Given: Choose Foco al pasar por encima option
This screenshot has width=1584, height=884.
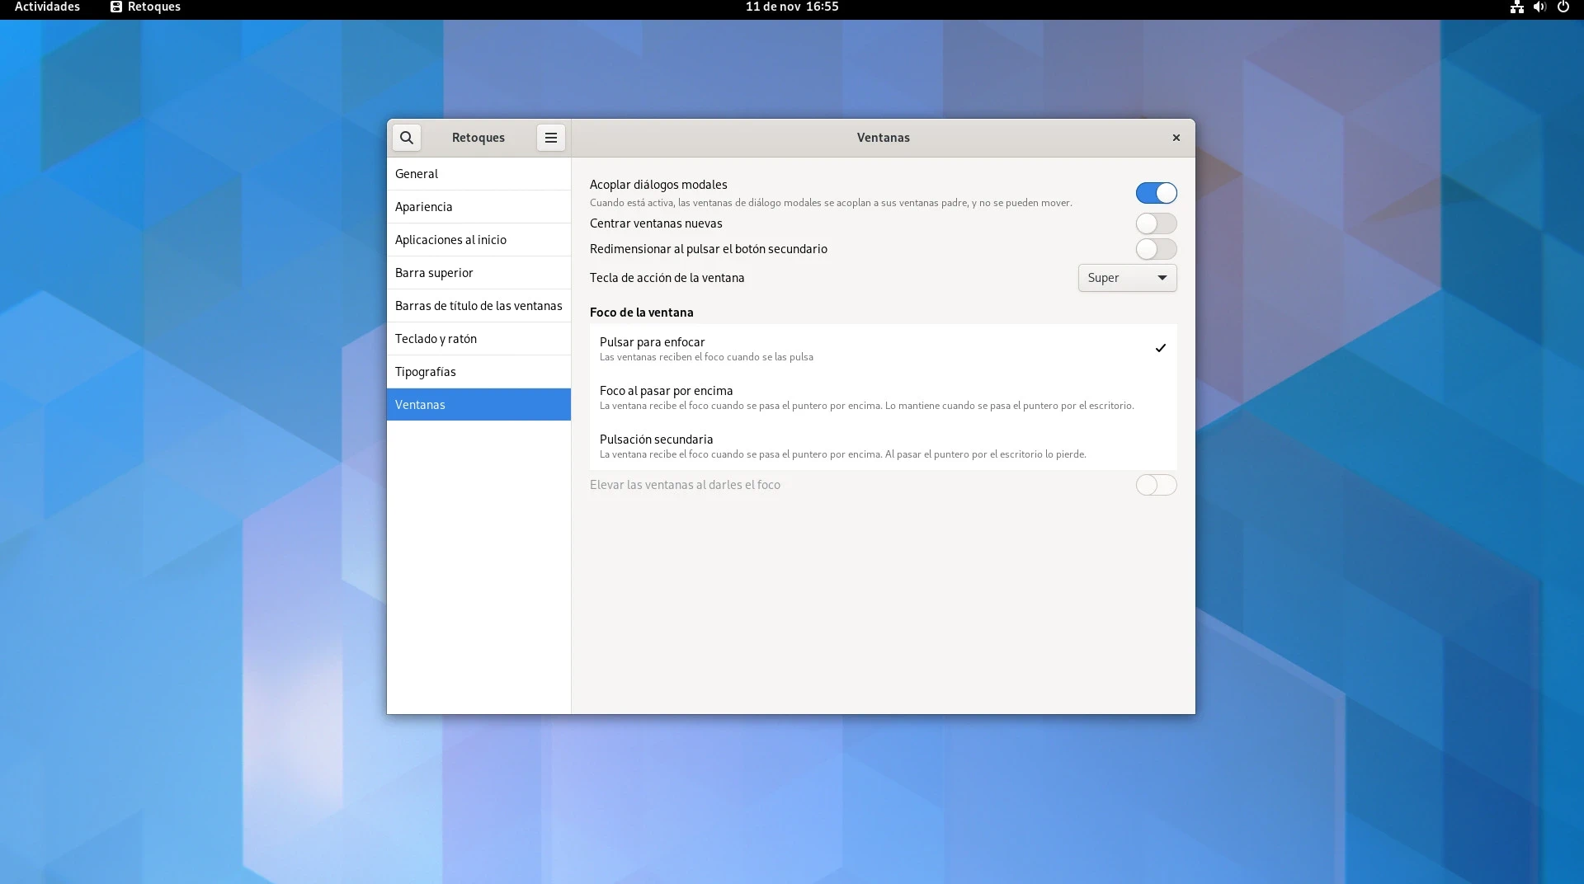Looking at the screenshot, I should click(882, 397).
